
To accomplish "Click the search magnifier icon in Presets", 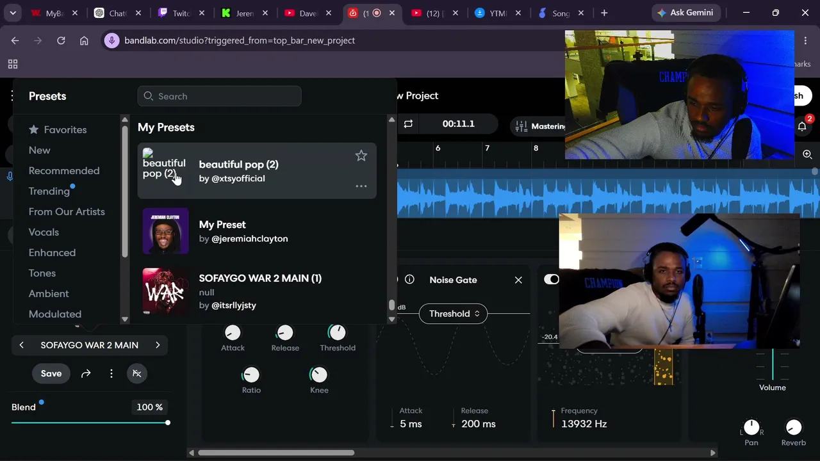I will point(149,96).
